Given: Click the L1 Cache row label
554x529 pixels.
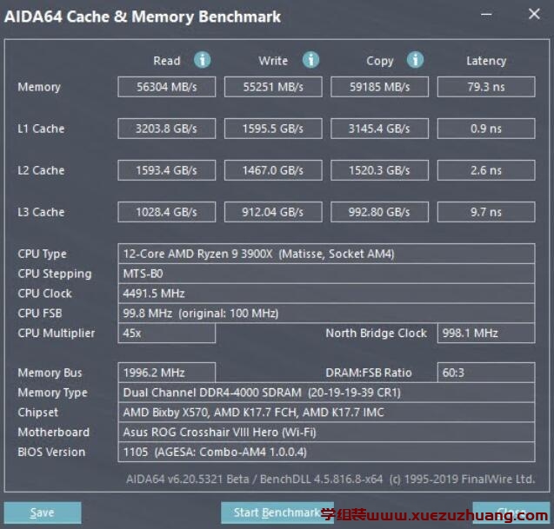Looking at the screenshot, I should (x=41, y=129).
